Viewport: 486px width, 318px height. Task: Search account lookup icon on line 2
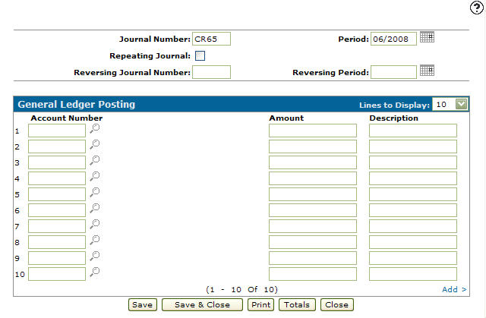tap(94, 144)
